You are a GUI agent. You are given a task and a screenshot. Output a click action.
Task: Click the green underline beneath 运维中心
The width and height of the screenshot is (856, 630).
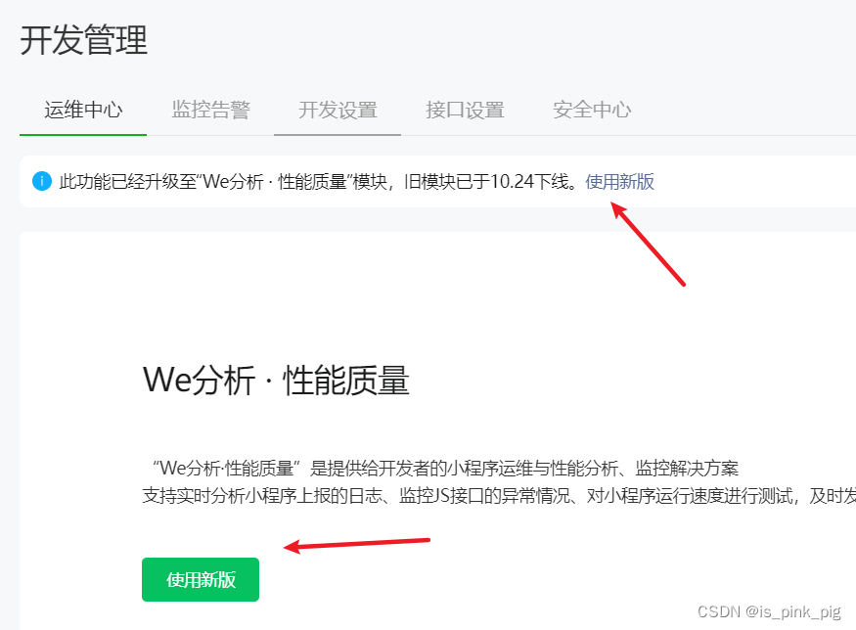[x=83, y=134]
